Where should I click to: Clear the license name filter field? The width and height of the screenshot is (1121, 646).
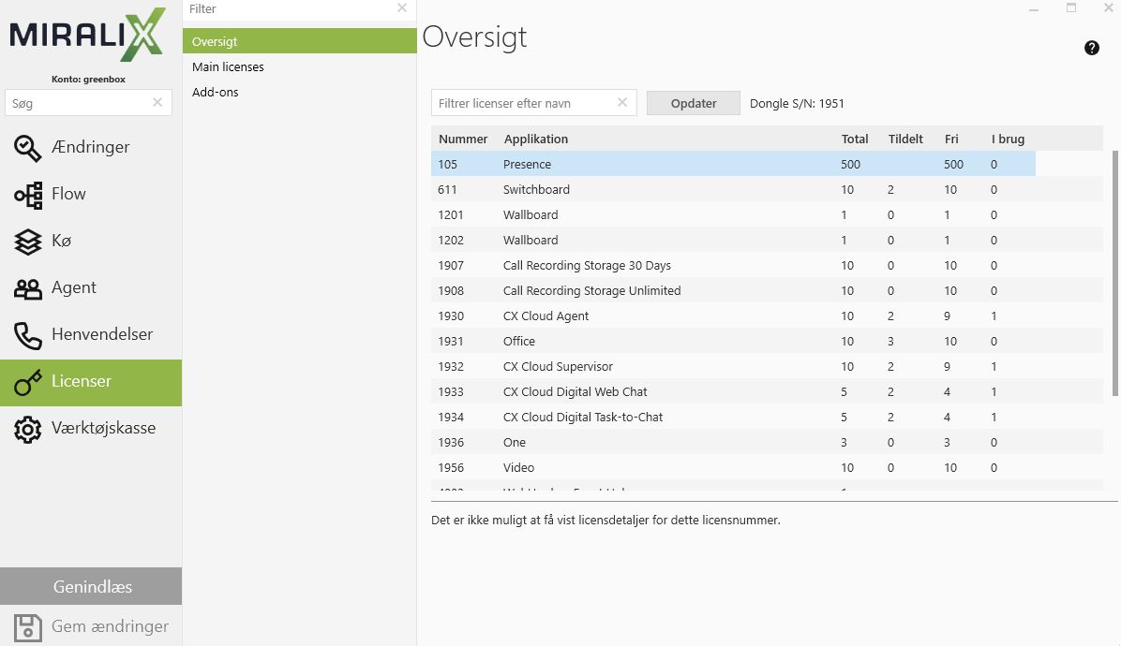(x=622, y=103)
